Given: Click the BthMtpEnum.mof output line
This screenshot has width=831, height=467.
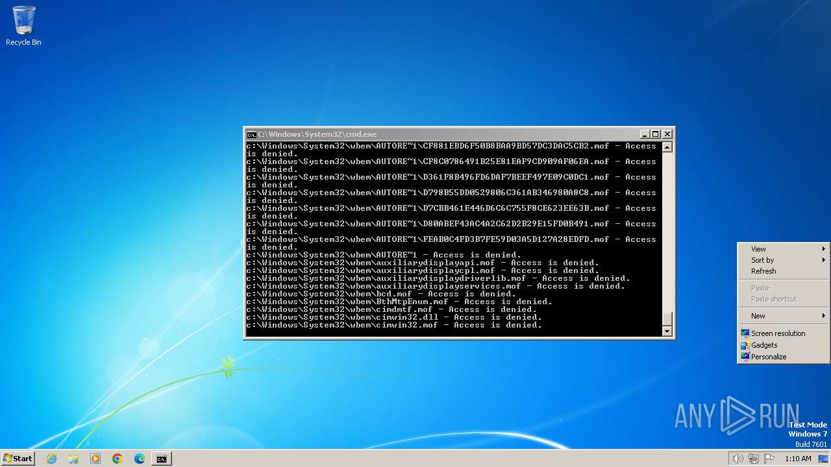Looking at the screenshot, I should pos(399,302).
